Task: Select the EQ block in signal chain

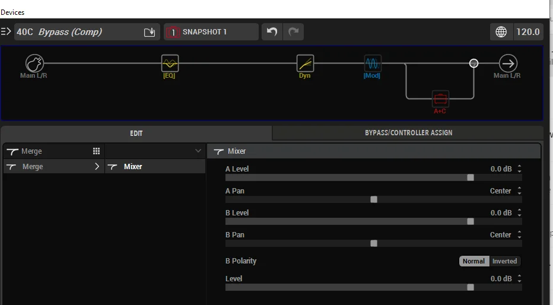Action: pos(170,63)
